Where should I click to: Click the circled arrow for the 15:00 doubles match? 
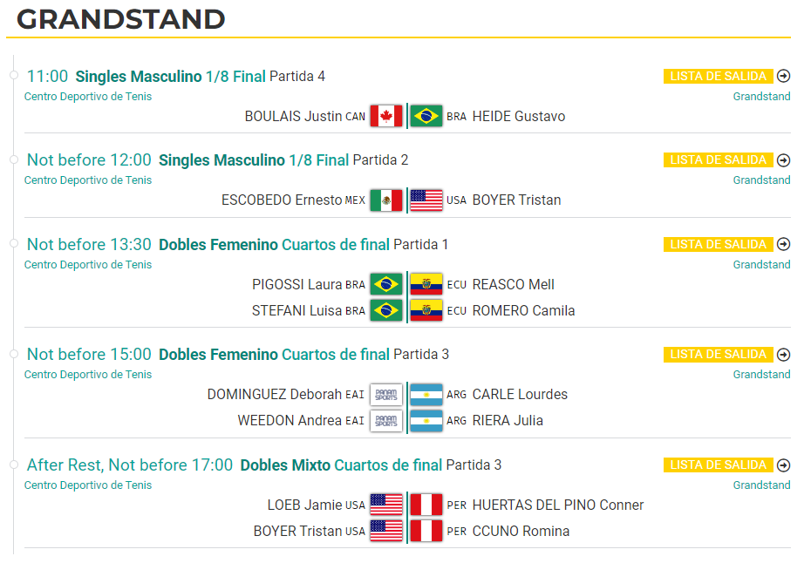pos(784,355)
